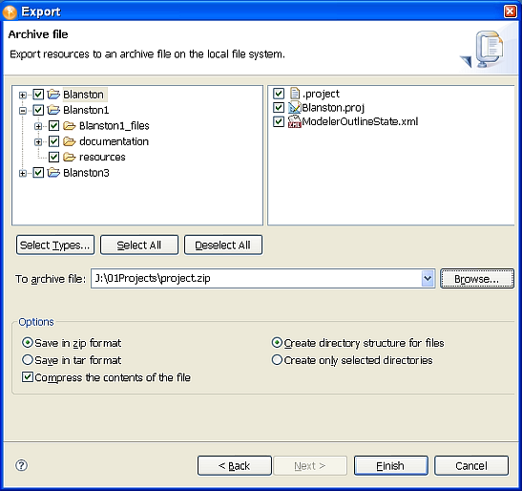
Task: Close the Export dialog window
Action: click(x=510, y=11)
